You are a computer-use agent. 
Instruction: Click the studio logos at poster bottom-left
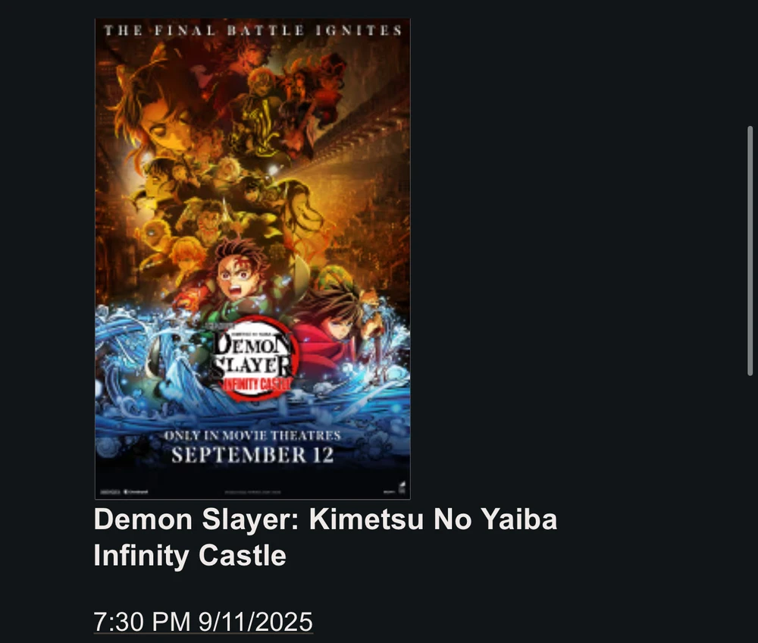tap(124, 492)
